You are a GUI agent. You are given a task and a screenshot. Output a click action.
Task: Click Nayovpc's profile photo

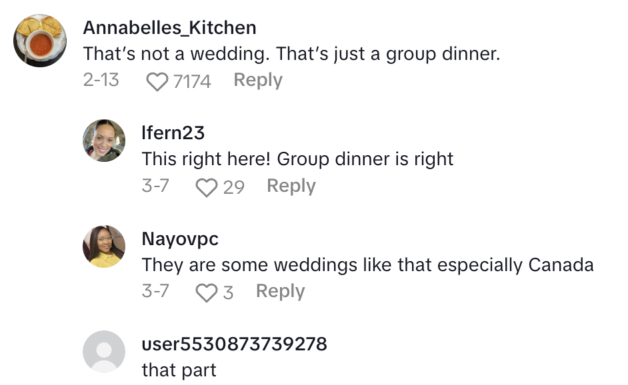(104, 246)
